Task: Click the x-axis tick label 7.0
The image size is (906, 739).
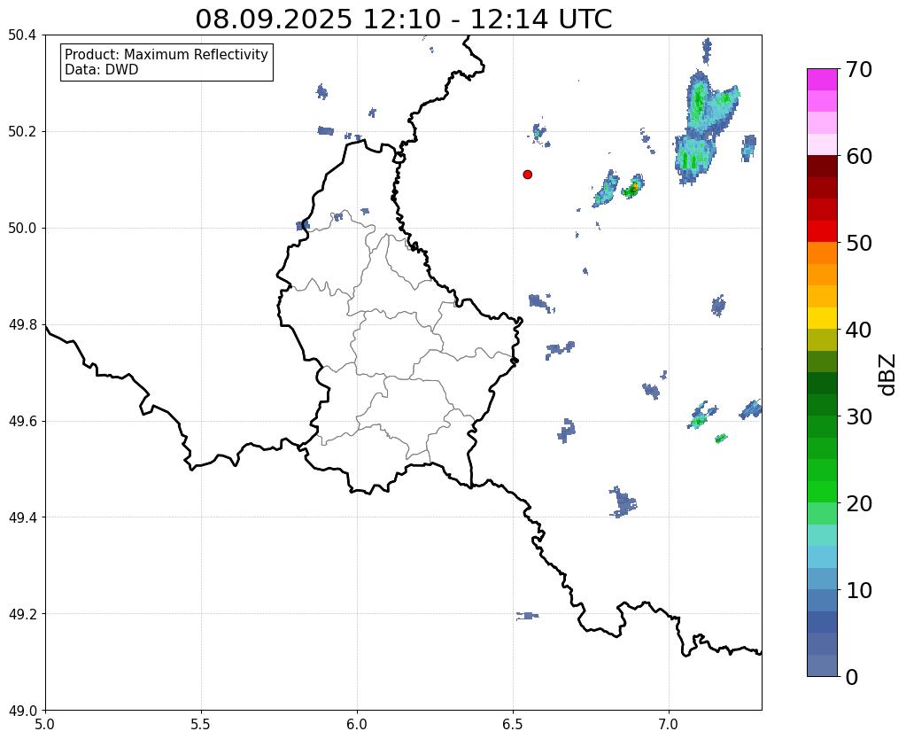Action: coord(670,725)
